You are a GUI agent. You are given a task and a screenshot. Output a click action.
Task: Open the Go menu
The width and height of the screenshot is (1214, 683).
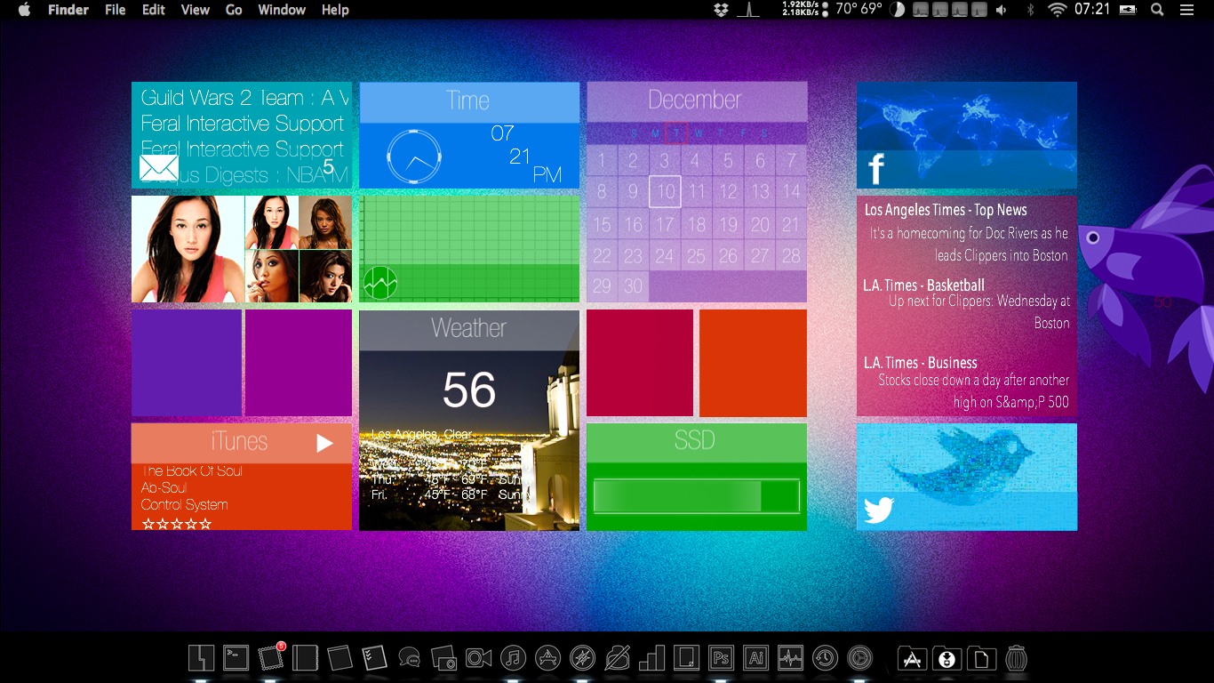[x=234, y=10]
